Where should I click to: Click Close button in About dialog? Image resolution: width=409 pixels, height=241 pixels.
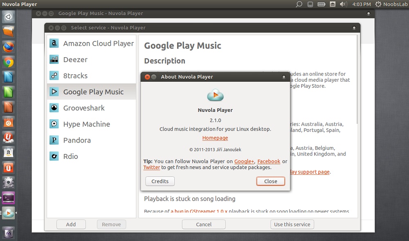click(270, 181)
